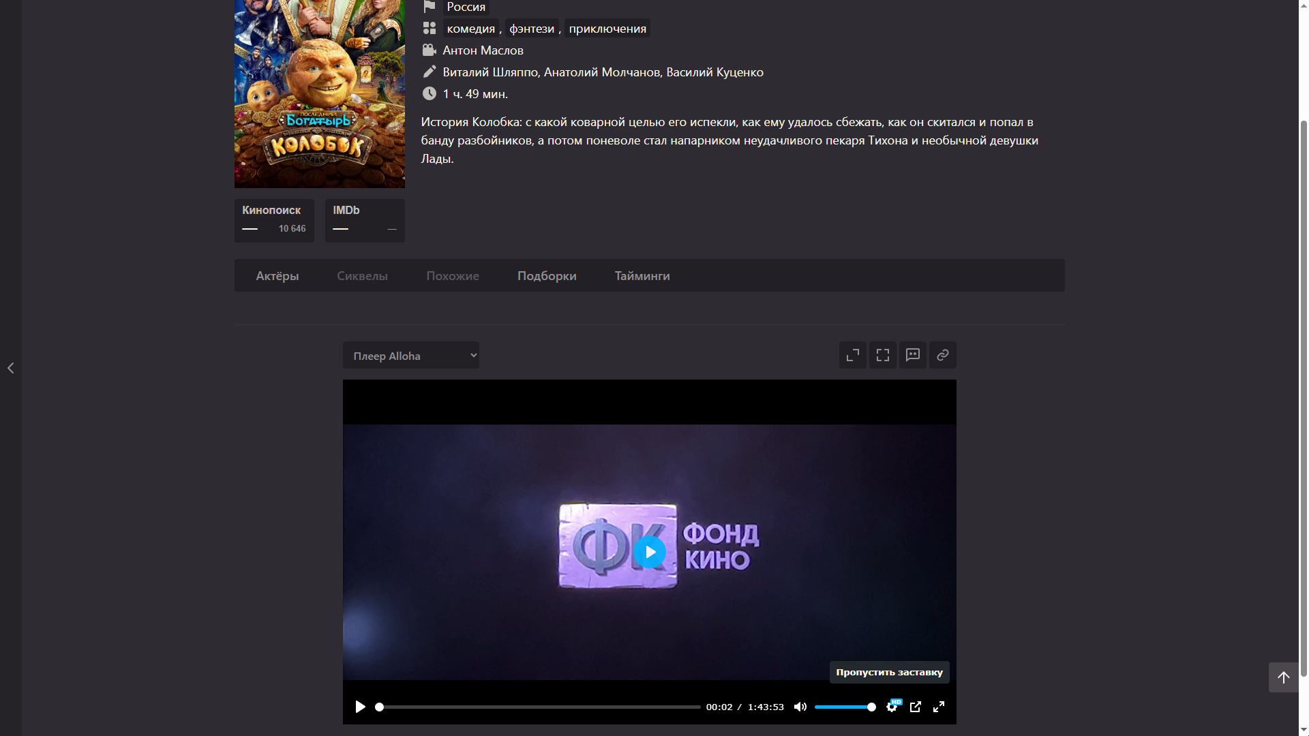Open the фэнтези genre link

coord(532,29)
